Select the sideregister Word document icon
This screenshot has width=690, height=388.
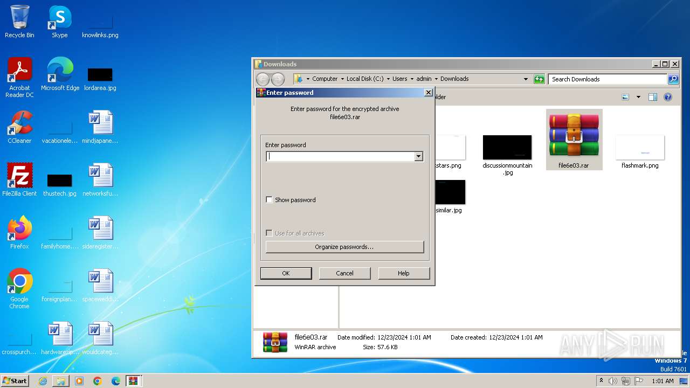point(100,232)
